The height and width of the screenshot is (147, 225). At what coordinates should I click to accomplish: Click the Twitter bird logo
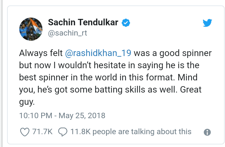[207, 23]
